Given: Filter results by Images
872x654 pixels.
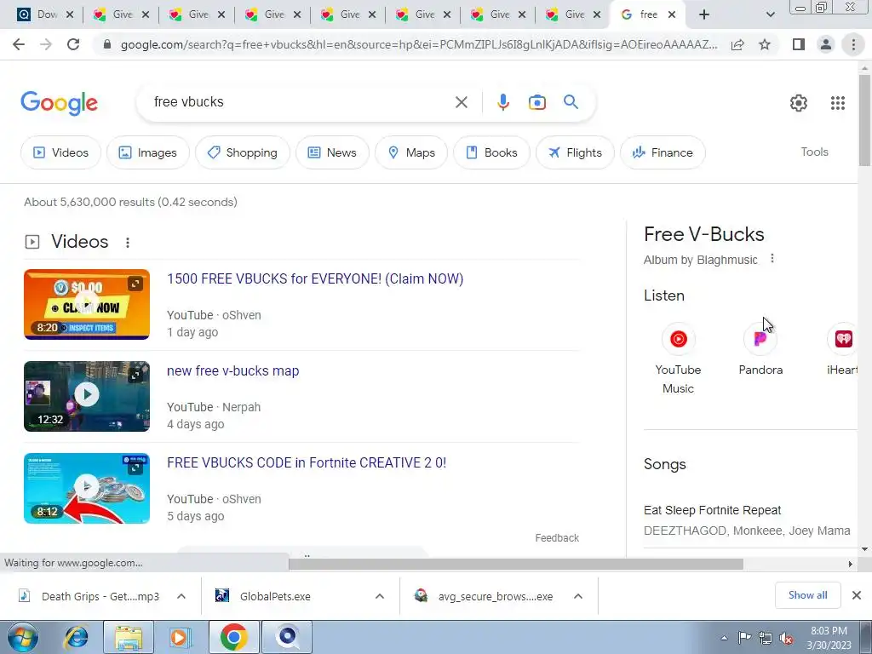Looking at the screenshot, I should 148,152.
